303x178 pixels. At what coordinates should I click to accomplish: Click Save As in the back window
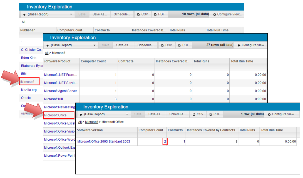100,14
